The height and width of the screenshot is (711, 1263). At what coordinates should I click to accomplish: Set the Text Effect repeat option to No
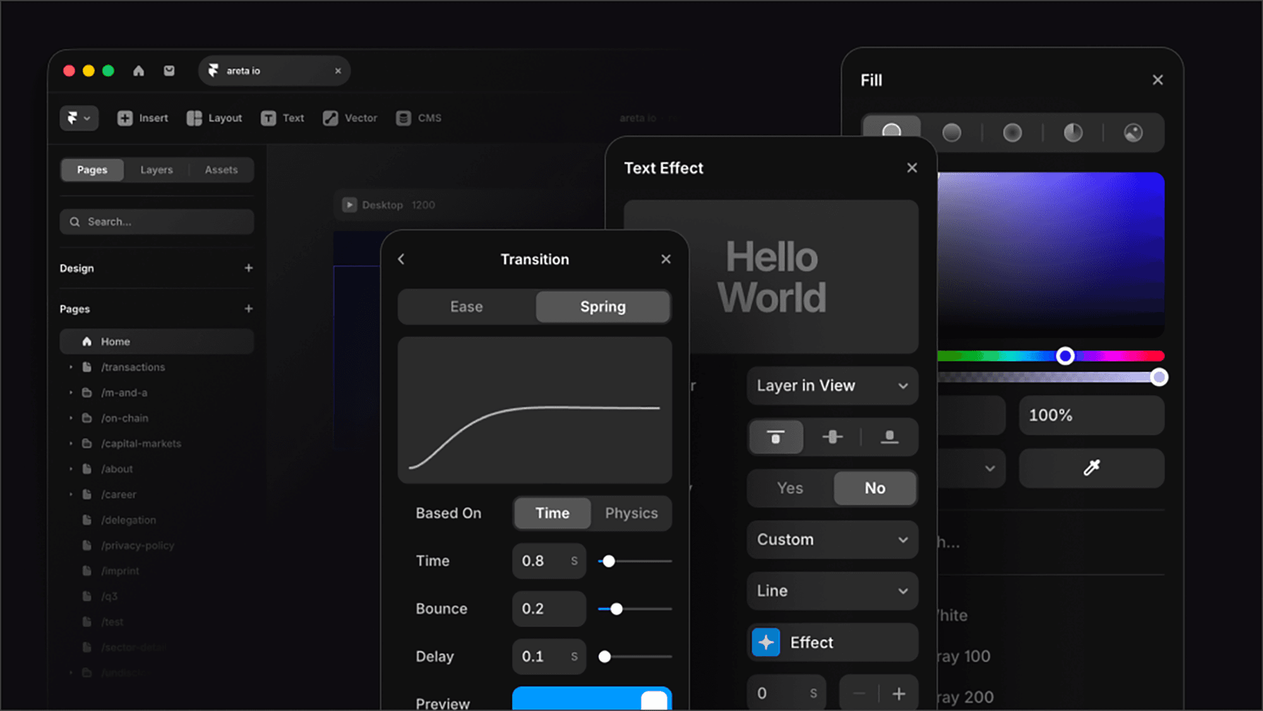pyautogui.click(x=874, y=488)
